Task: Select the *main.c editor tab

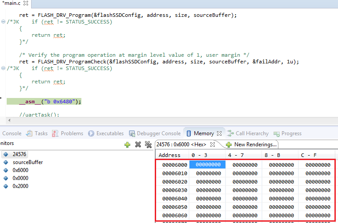Action: point(12,3)
